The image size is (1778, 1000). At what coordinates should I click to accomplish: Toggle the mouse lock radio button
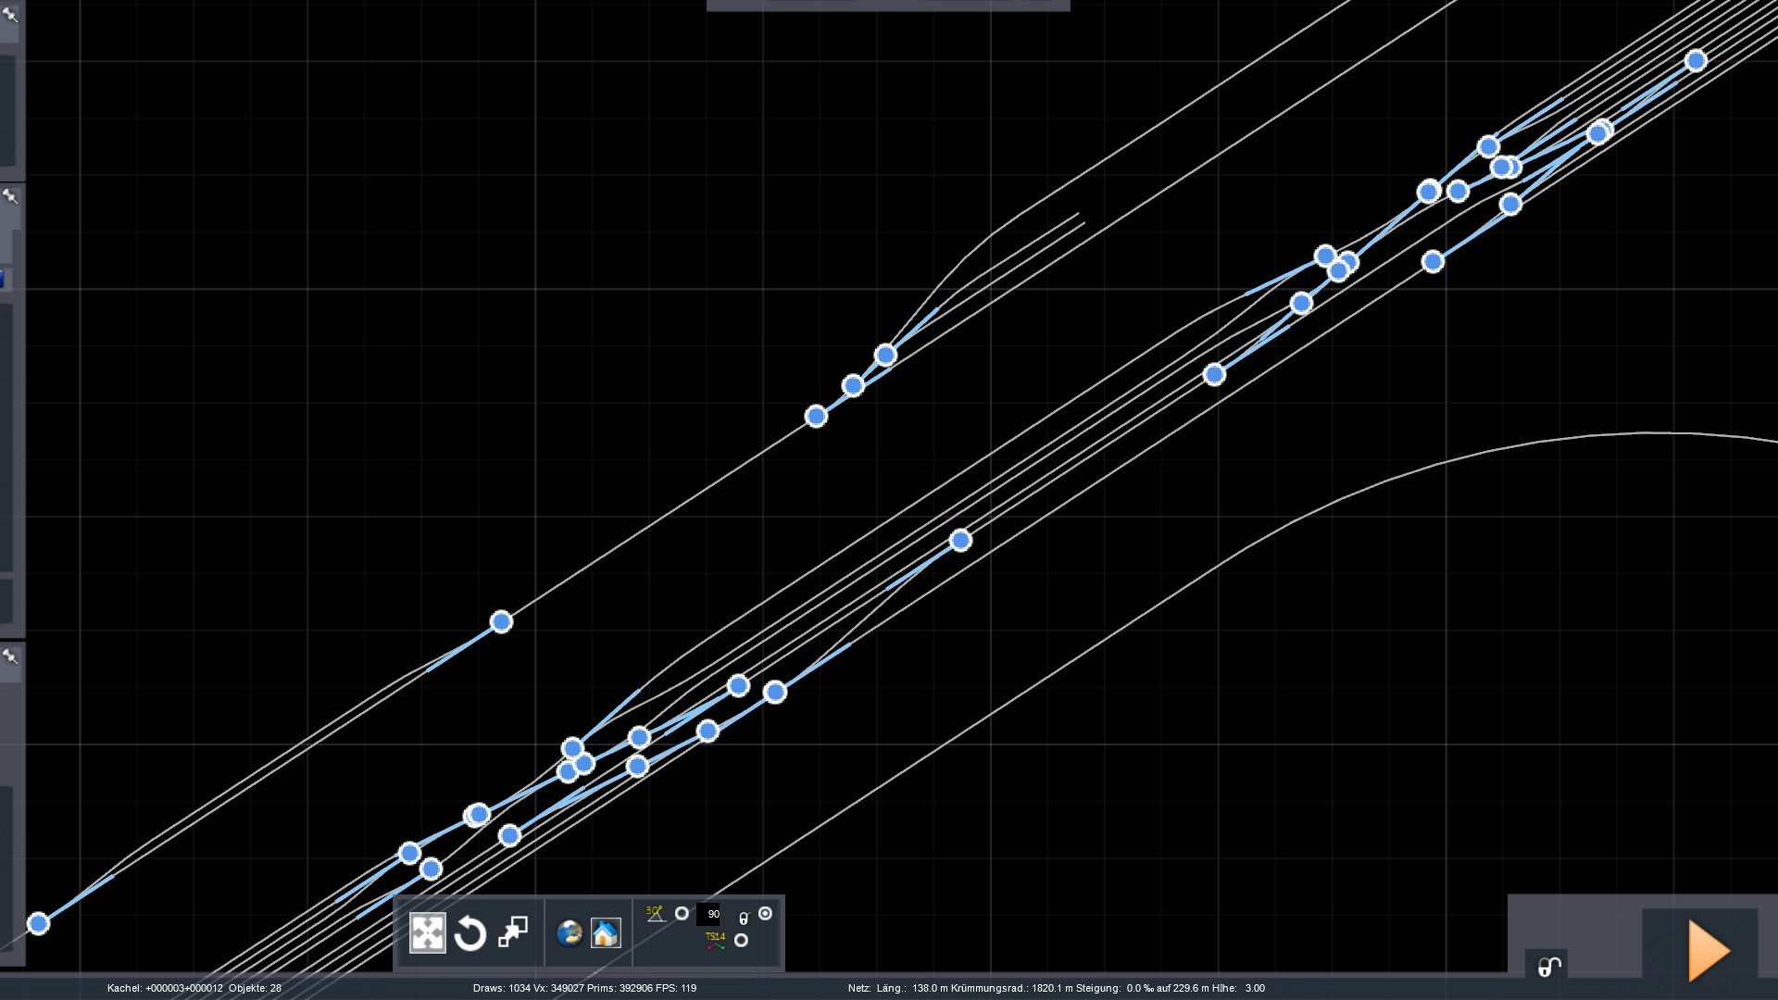tap(765, 914)
